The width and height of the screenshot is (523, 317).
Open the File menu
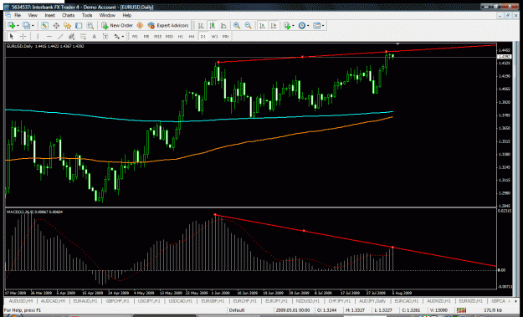click(18, 15)
